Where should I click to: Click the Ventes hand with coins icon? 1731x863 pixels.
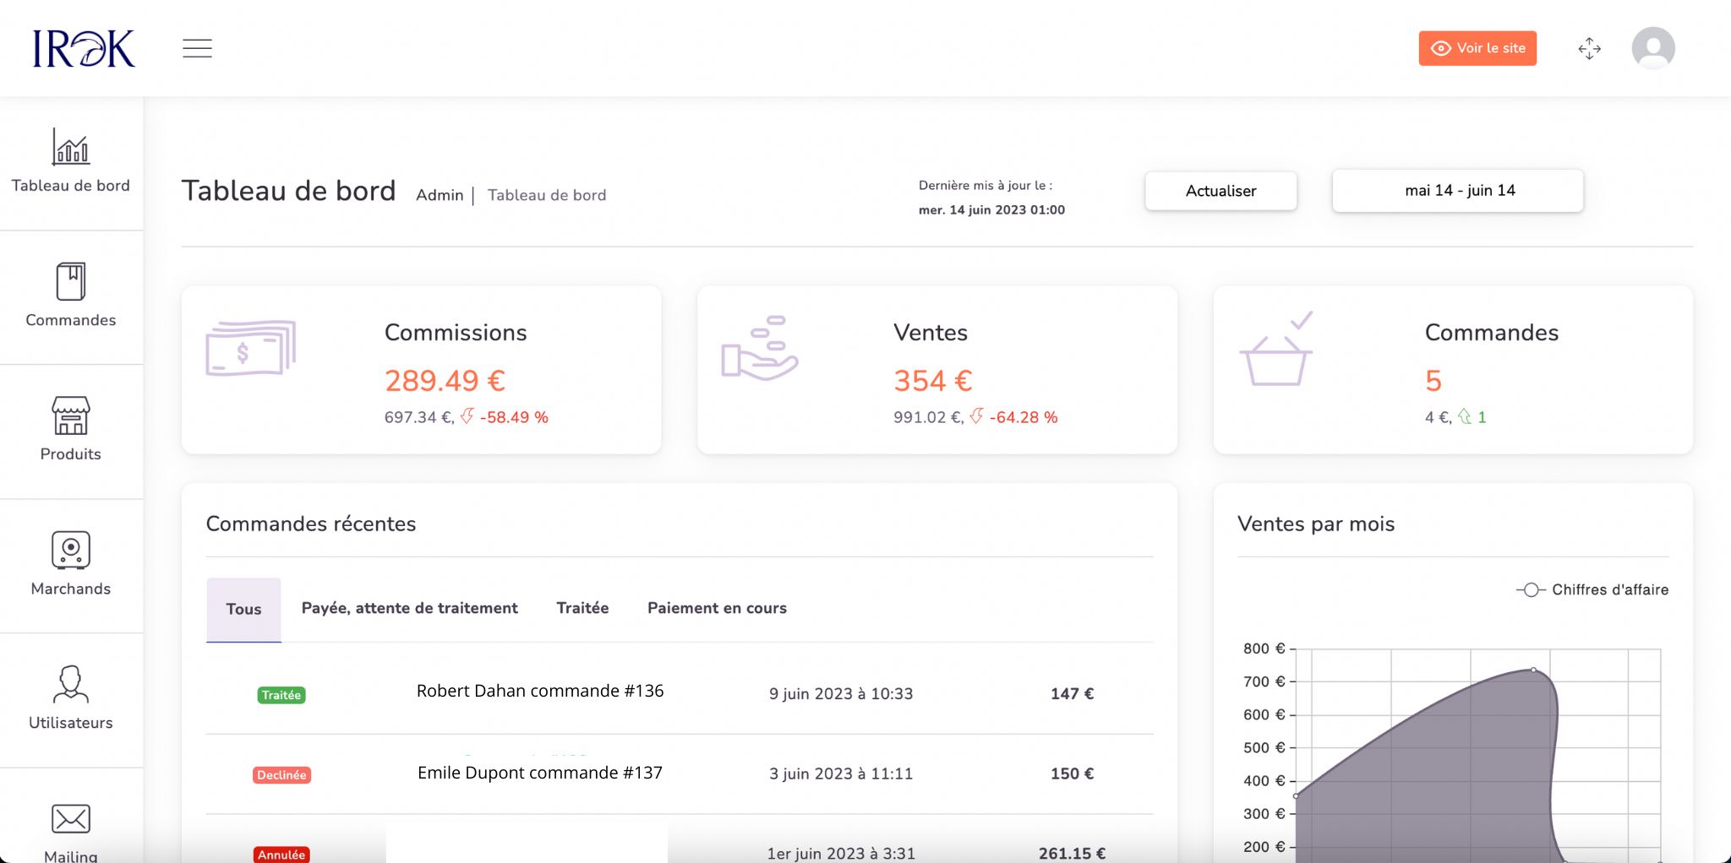759,348
